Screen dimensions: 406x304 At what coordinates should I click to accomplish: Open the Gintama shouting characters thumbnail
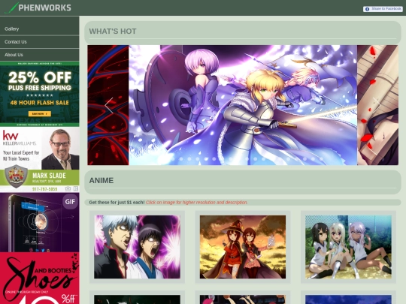pos(138,247)
